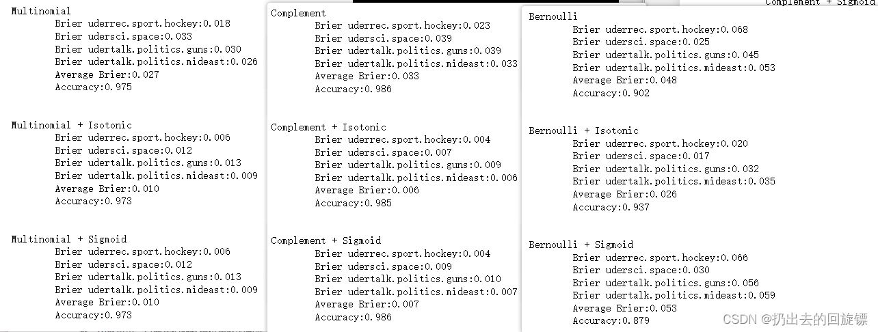Viewport: 878px width, 332px height.
Task: Select the uderrec.sport.hockey:0.068 line
Action: (x=661, y=30)
